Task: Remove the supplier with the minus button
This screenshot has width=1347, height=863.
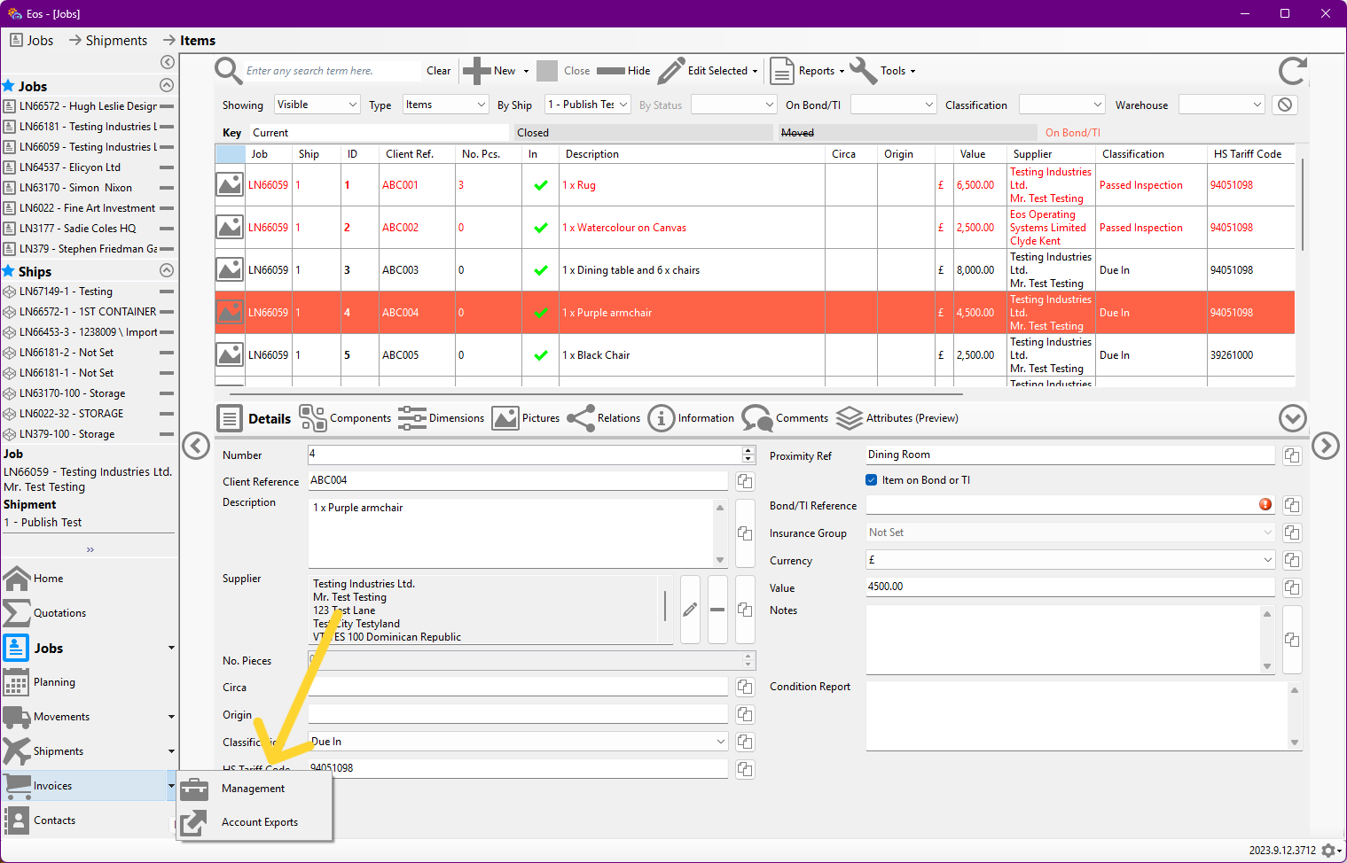Action: pos(717,610)
